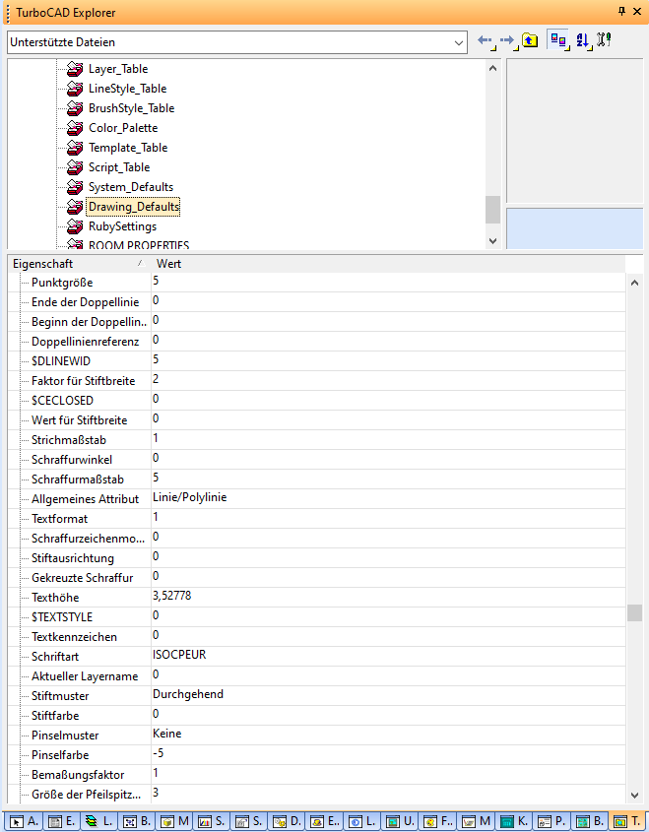
Task: Click value 2 of Faktor für Stiftbreite
Action: (x=156, y=379)
